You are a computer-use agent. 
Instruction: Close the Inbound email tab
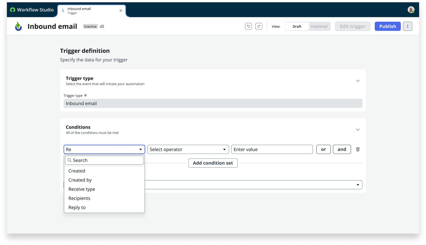[x=121, y=11]
